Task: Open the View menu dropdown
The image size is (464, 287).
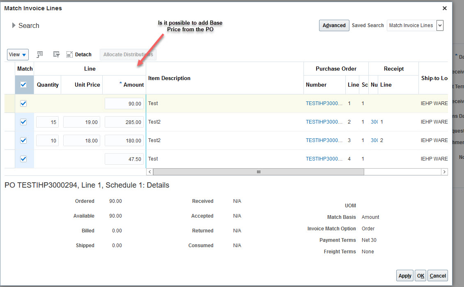Action: point(18,54)
